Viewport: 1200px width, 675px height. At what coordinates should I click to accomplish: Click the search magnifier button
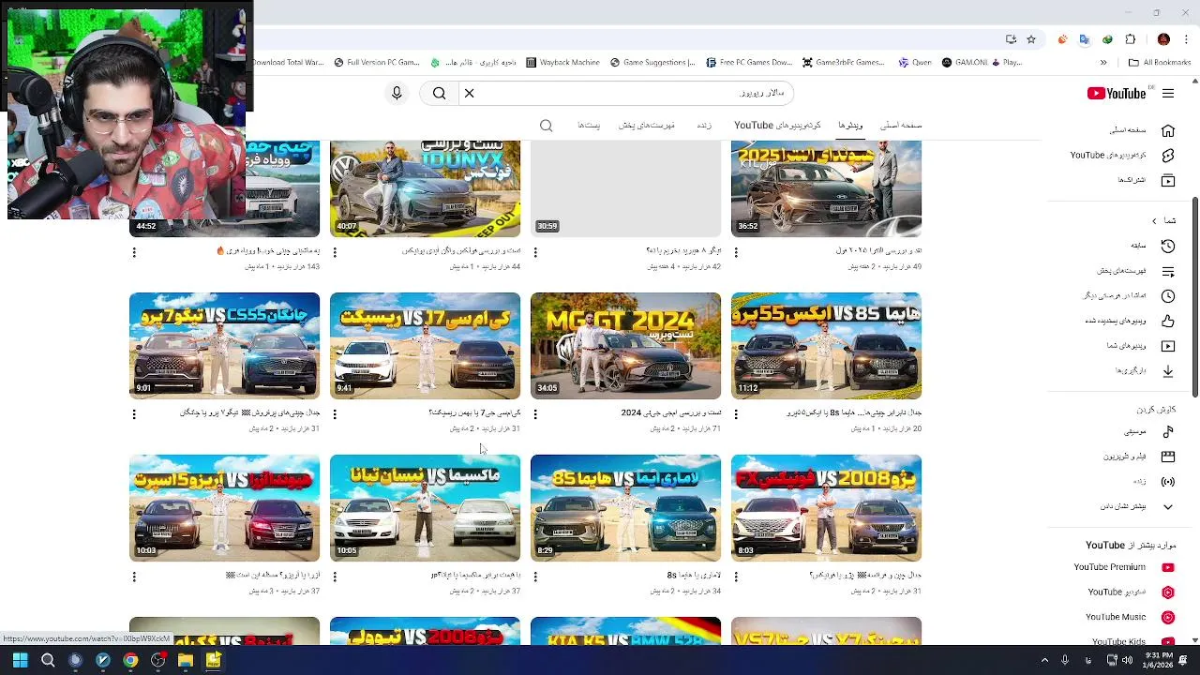(x=439, y=94)
